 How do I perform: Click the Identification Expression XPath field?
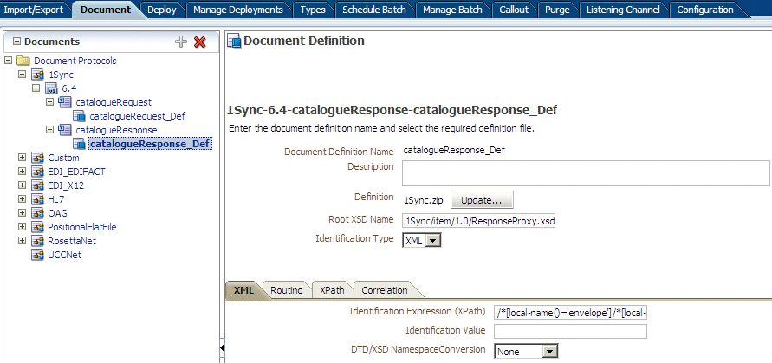(571, 312)
